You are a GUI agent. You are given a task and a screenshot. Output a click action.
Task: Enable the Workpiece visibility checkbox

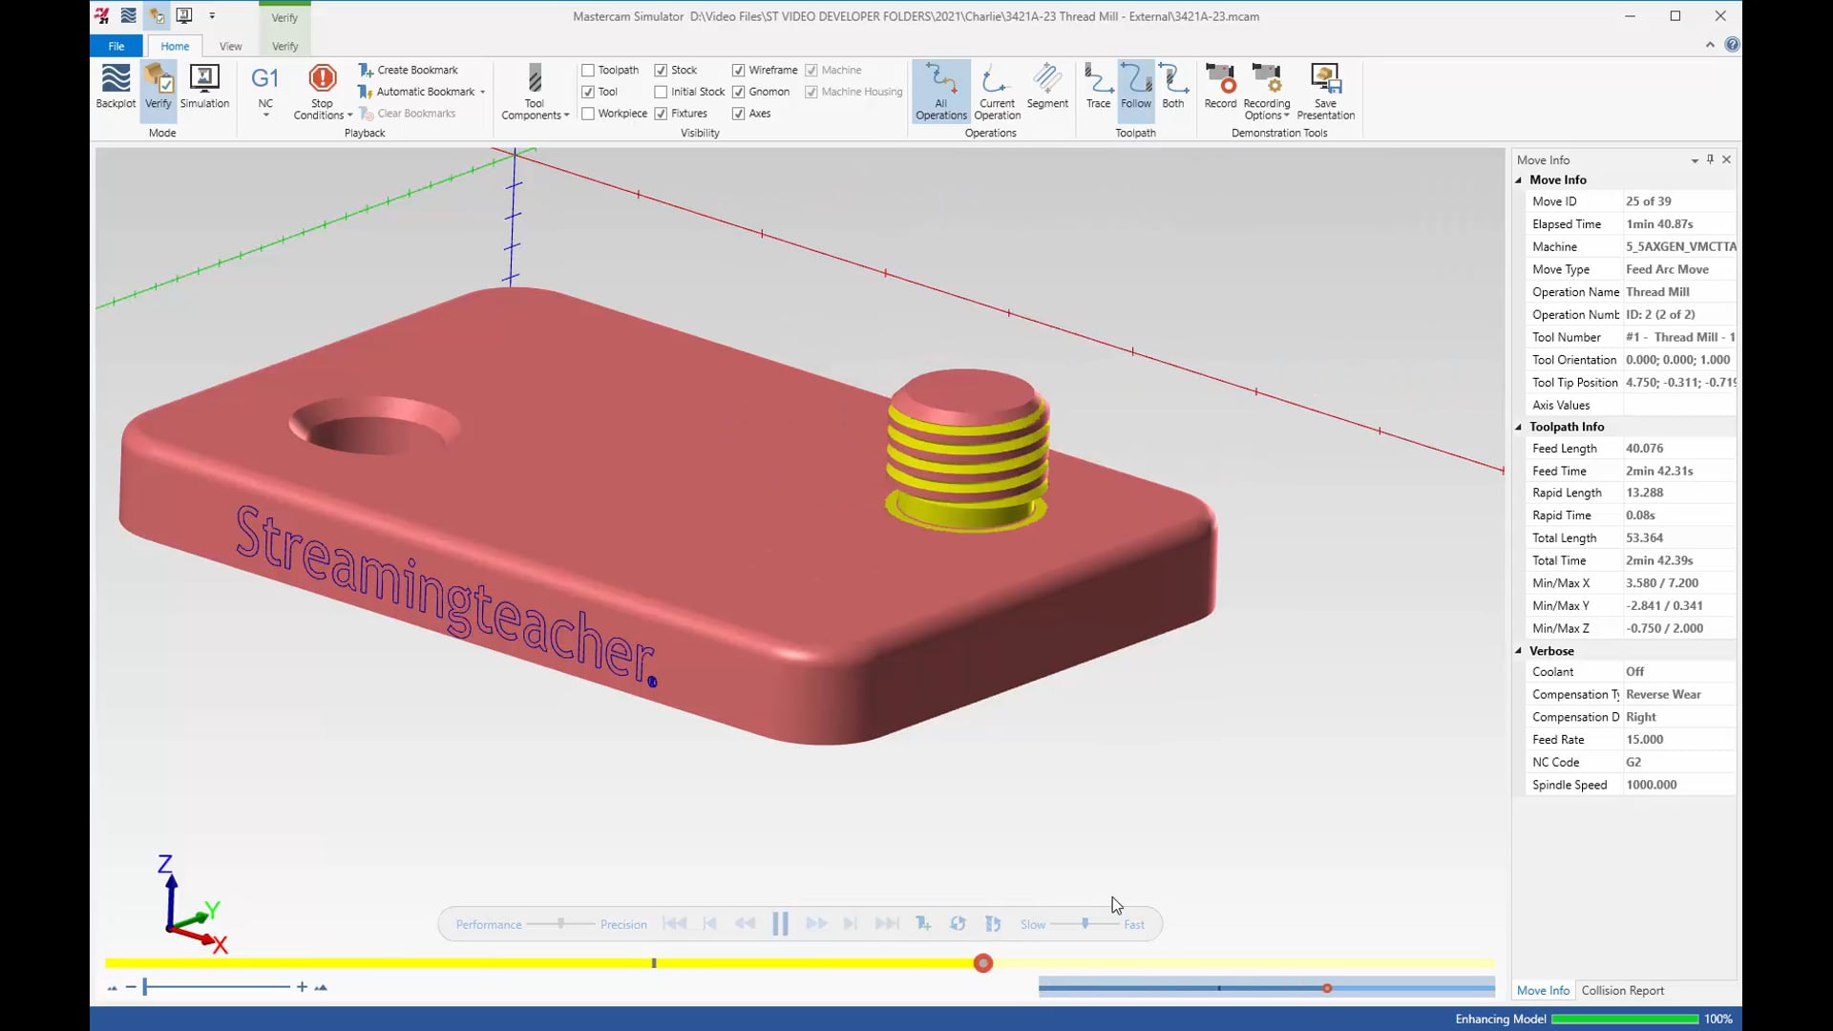[588, 114]
